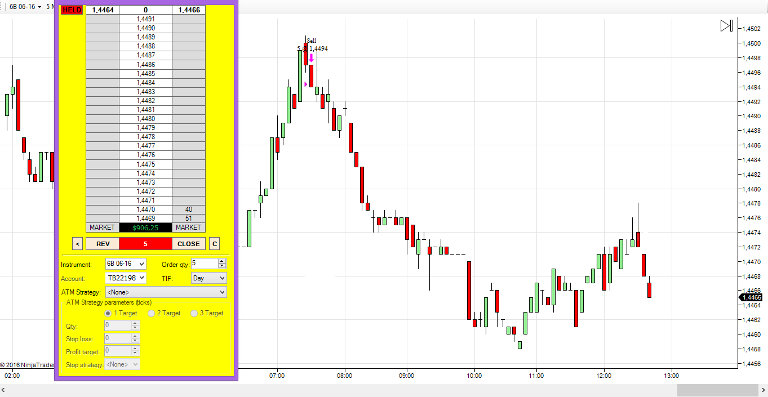Click the 1,4500 price label on axis
768x397 pixels.
coord(752,43)
